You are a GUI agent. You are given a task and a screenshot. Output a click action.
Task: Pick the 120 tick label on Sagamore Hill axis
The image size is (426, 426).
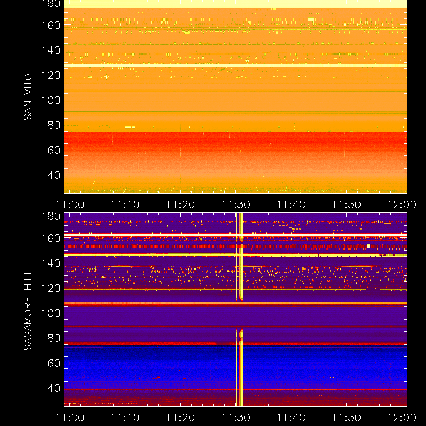coord(51,288)
